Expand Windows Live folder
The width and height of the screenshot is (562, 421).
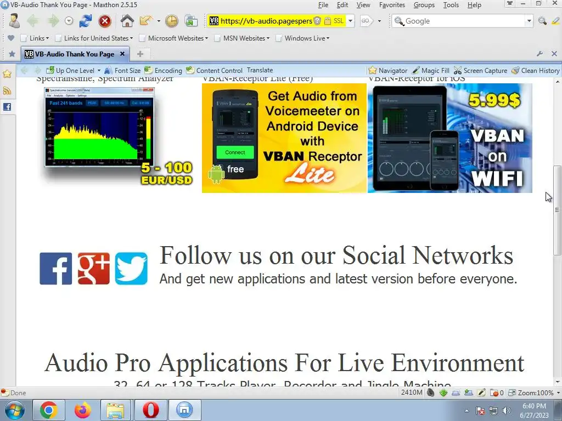click(x=302, y=38)
